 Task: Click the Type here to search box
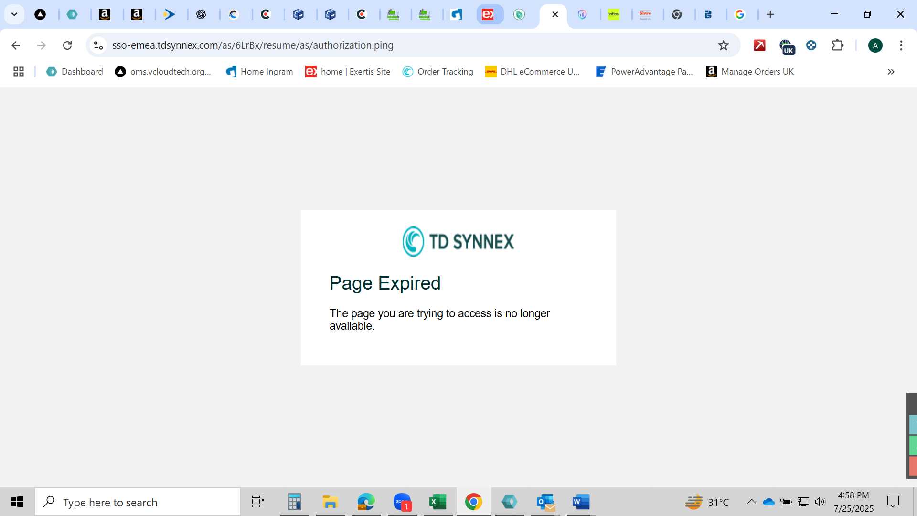click(138, 502)
